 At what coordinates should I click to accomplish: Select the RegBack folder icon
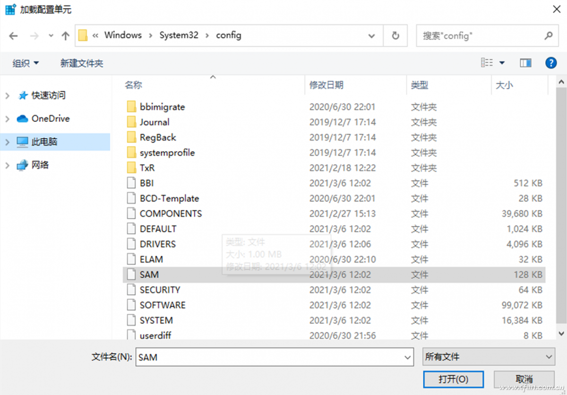tap(132, 137)
